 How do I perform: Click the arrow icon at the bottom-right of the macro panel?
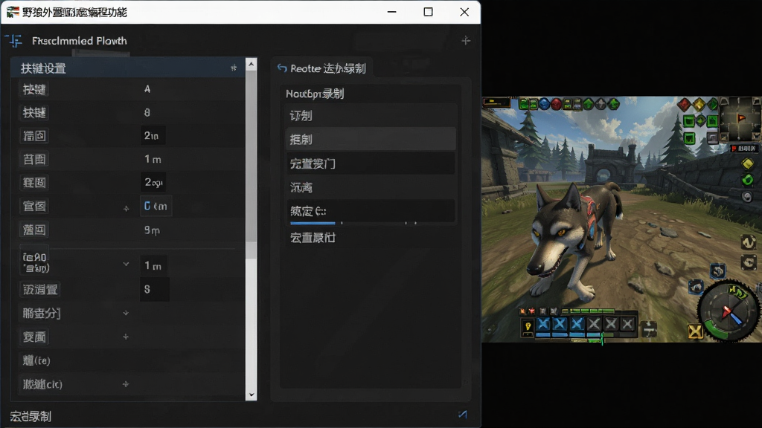[x=463, y=415]
